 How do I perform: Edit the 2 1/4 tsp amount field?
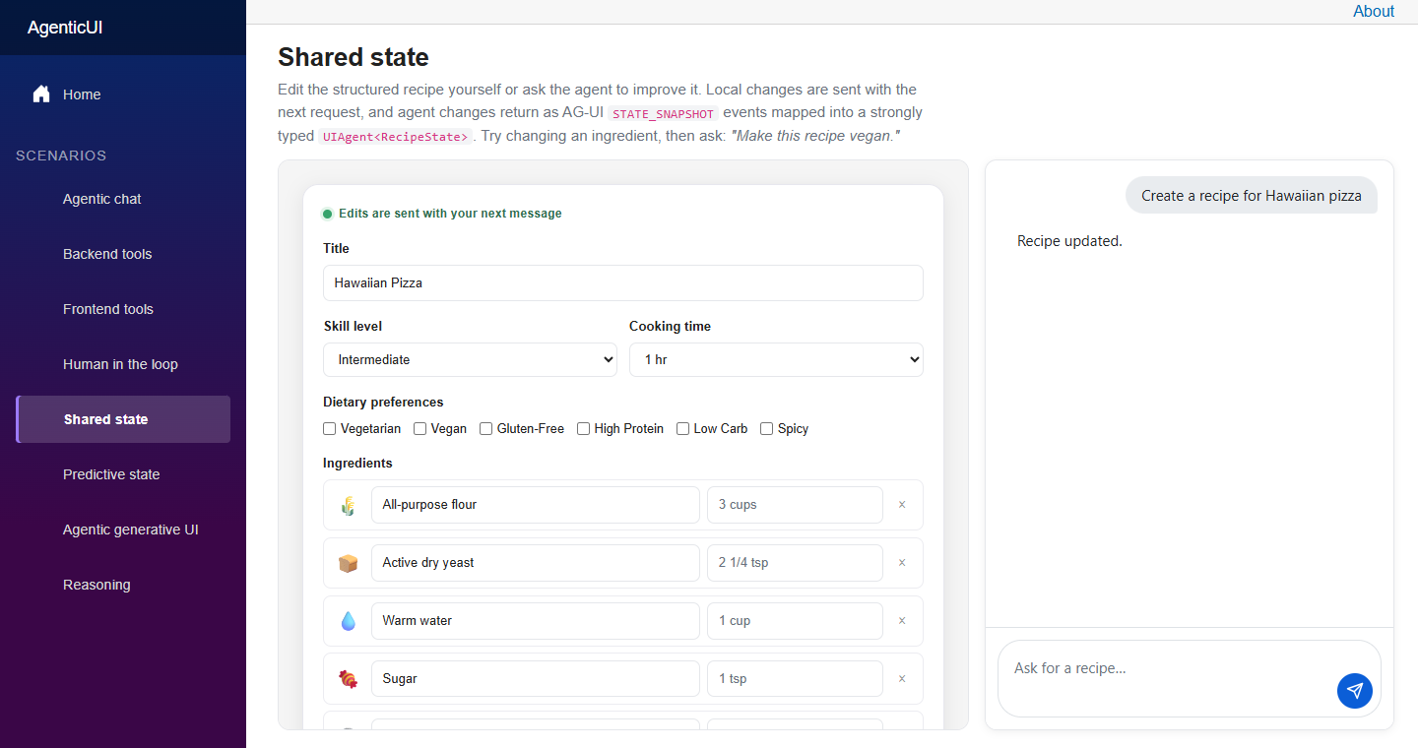pyautogui.click(x=795, y=563)
